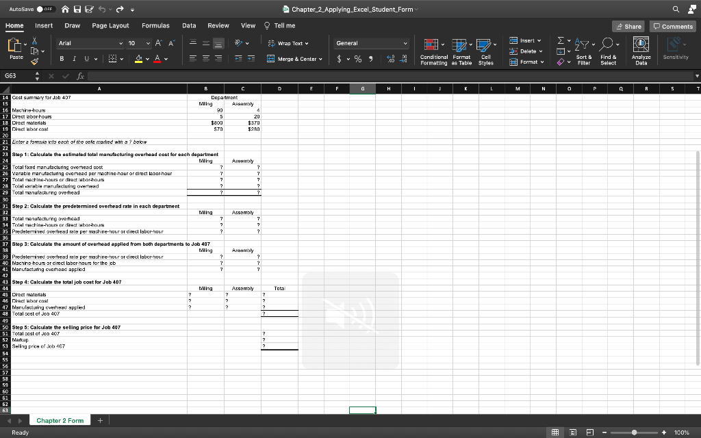Switch to Normal view in status bar
701x438 pixels.
coord(555,433)
